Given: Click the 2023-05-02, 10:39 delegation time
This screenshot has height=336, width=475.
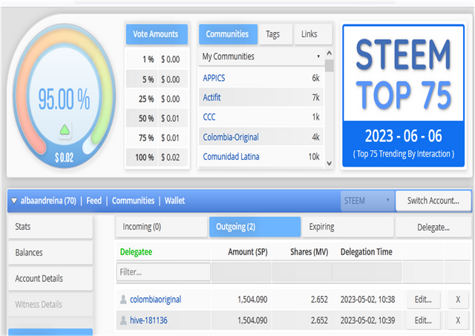Looking at the screenshot, I should 367,320.
